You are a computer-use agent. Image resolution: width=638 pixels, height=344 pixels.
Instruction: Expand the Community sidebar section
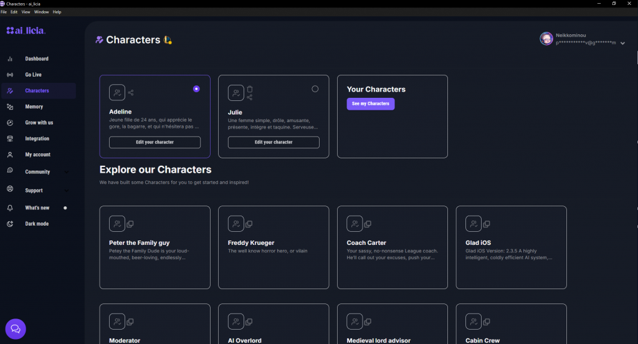point(67,172)
